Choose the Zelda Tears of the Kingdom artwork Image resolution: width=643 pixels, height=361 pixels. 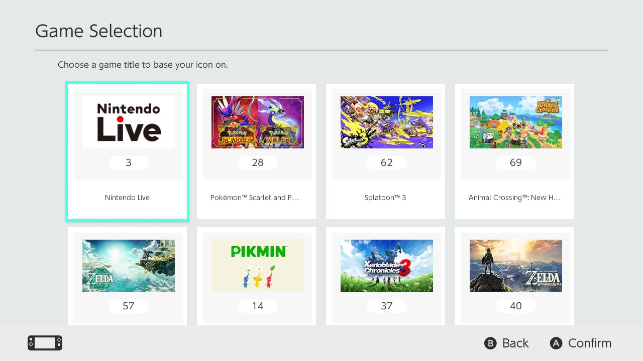pyautogui.click(x=129, y=266)
